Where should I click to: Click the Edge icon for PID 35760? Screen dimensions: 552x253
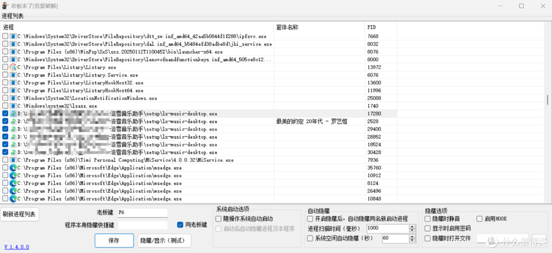click(x=13, y=168)
